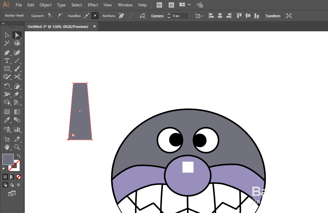
Task: Pick the Eyedropper tool
Action: point(7,120)
